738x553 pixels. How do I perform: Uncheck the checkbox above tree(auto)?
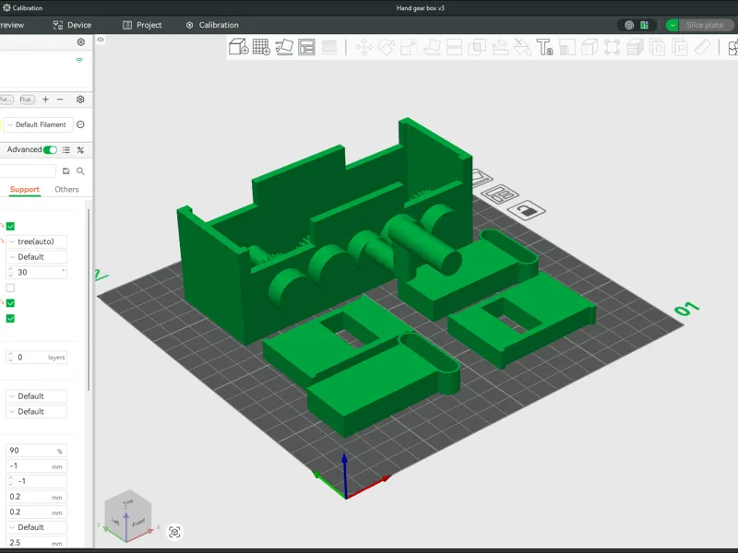(10, 226)
